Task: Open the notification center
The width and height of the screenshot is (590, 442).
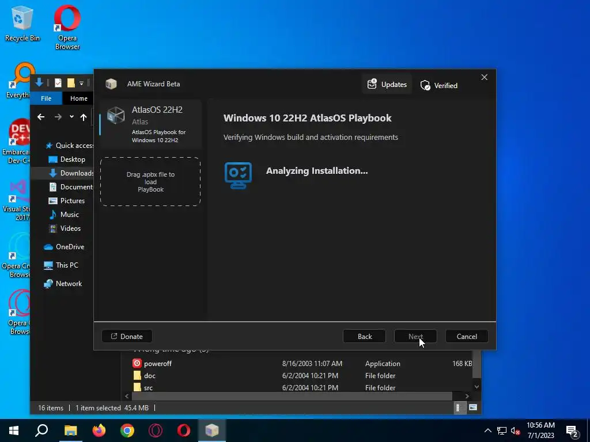Action: click(x=572, y=431)
